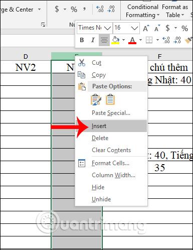The width and height of the screenshot is (193, 250).
Task: Choose paste values-only clipboard option
Action: pyautogui.click(x=110, y=100)
